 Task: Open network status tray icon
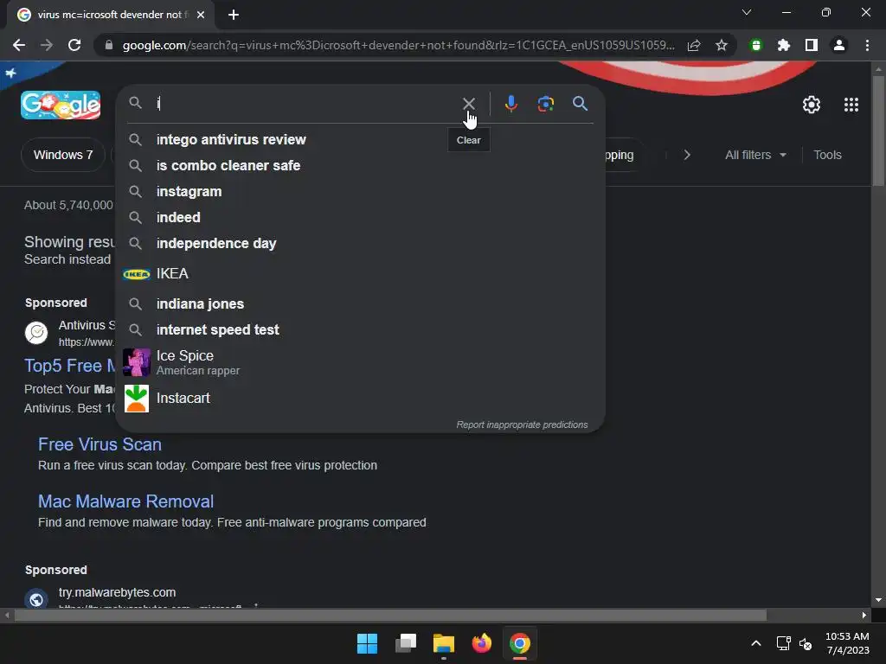(x=783, y=643)
